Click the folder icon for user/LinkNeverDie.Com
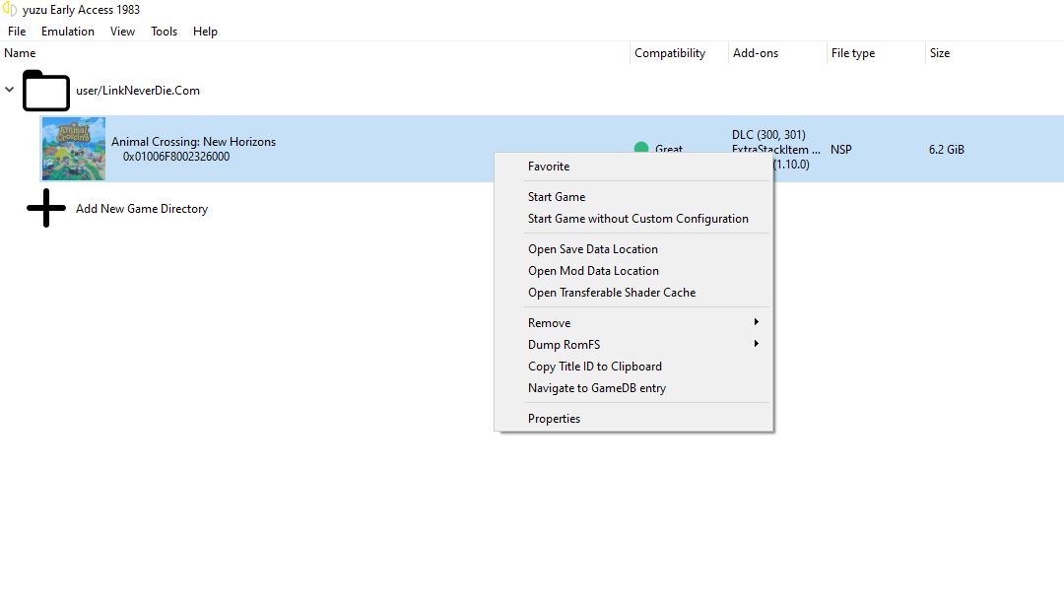The width and height of the screenshot is (1064, 604). 46,91
